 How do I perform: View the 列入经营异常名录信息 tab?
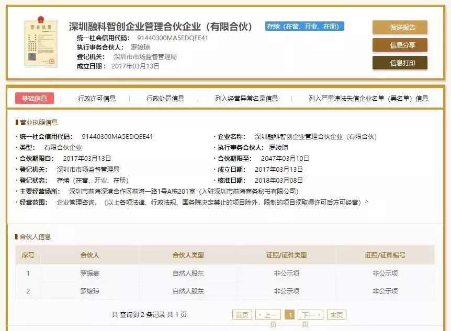point(246,98)
